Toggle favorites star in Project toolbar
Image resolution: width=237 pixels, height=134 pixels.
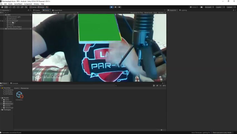[160, 85]
